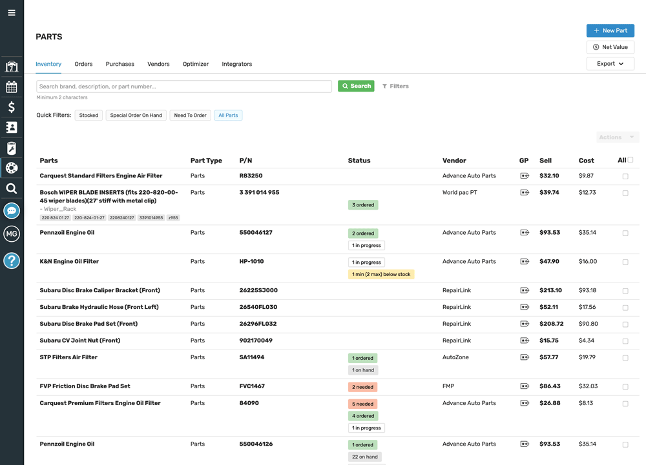The image size is (646, 465).
Task: Check the Pennzoil 550046127 row checkbox
Action: pyautogui.click(x=625, y=233)
